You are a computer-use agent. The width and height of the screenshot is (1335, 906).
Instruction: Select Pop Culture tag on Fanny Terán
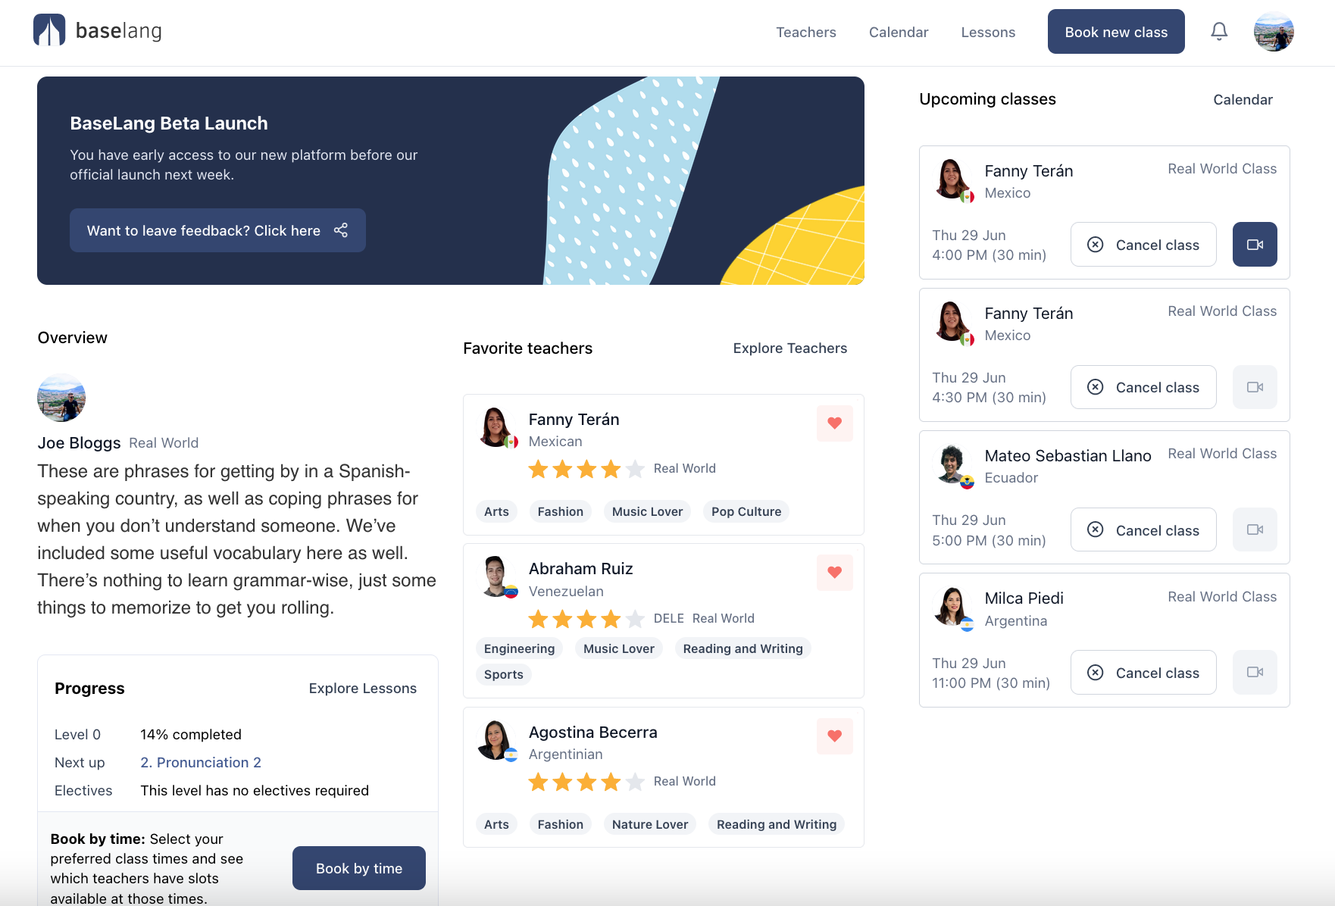[x=746, y=511]
